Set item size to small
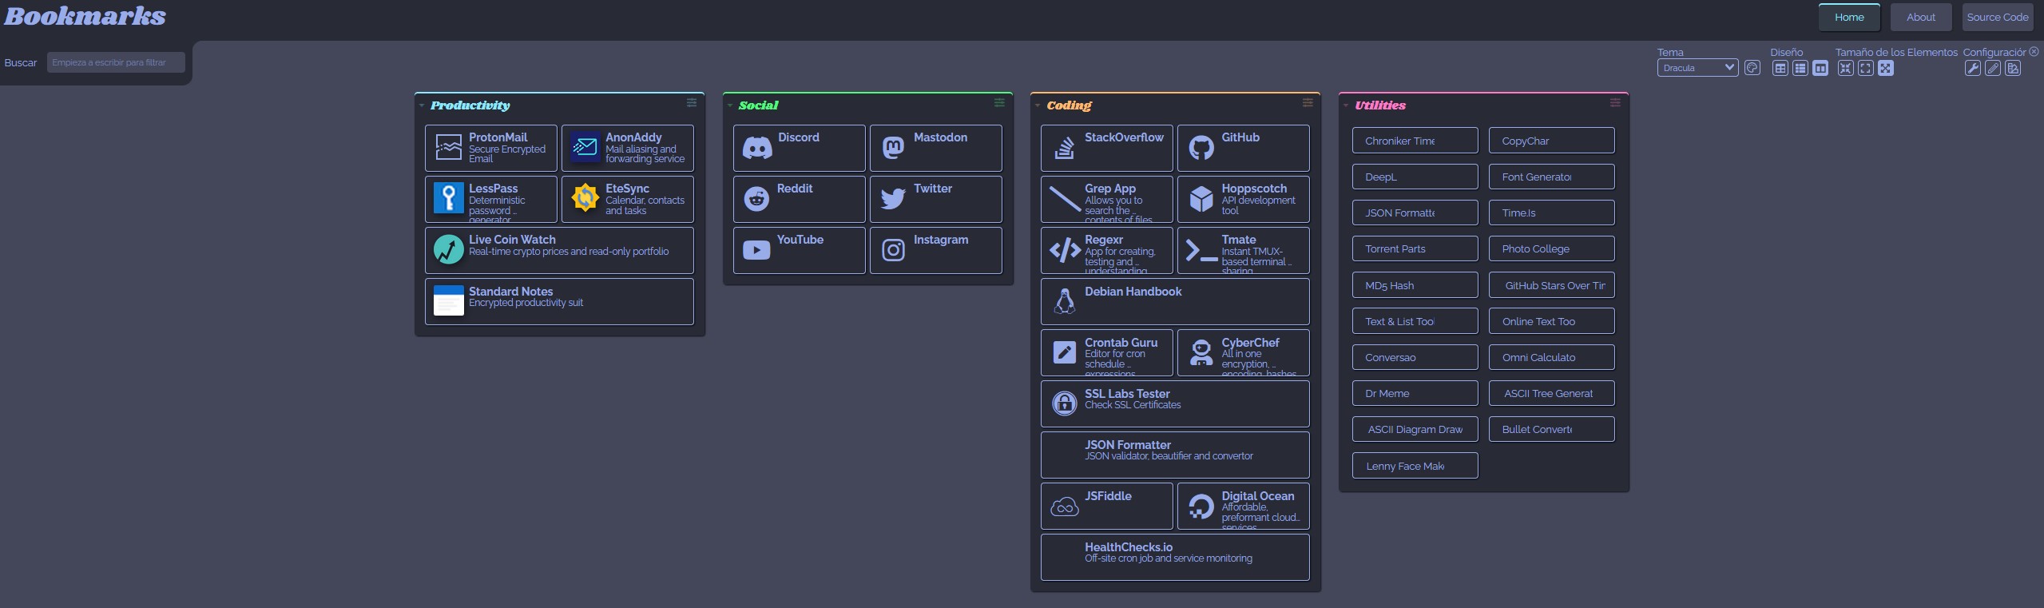The width and height of the screenshot is (2044, 608). point(1845,68)
